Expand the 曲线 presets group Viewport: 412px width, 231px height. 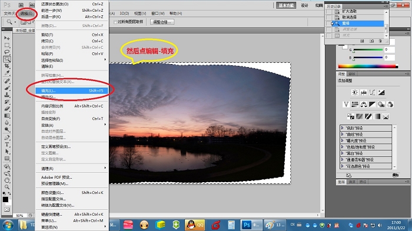342,134
